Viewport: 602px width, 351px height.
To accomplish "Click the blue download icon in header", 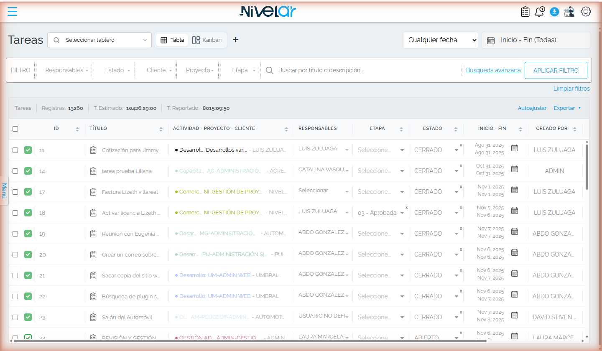I will 554,12.
